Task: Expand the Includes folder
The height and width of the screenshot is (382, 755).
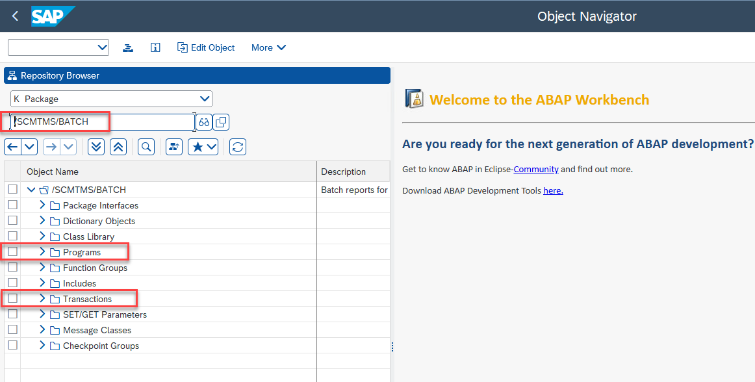Action: (x=42, y=283)
